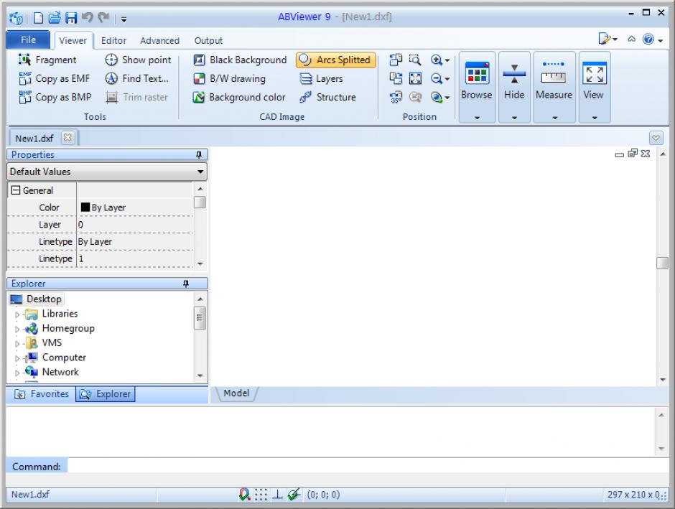
Task: Toggle object snap in status bar
Action: coord(245,495)
